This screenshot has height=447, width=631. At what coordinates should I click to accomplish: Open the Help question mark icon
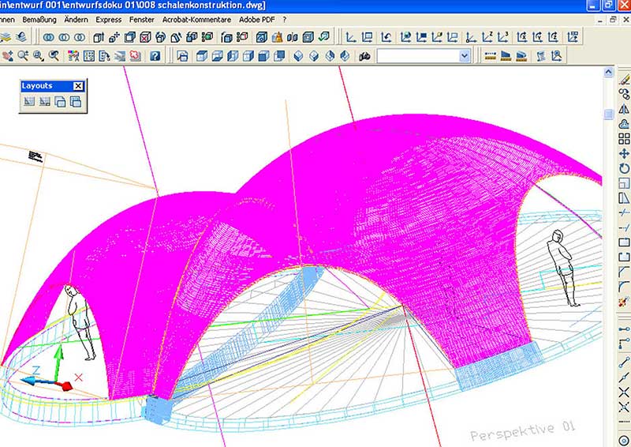click(x=155, y=55)
